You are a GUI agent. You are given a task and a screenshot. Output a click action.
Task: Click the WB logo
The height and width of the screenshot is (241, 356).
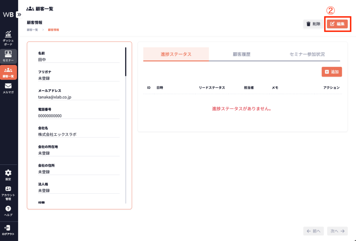pyautogui.click(x=8, y=15)
